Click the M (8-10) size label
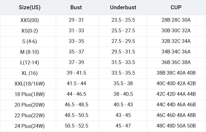 [x=30, y=52]
